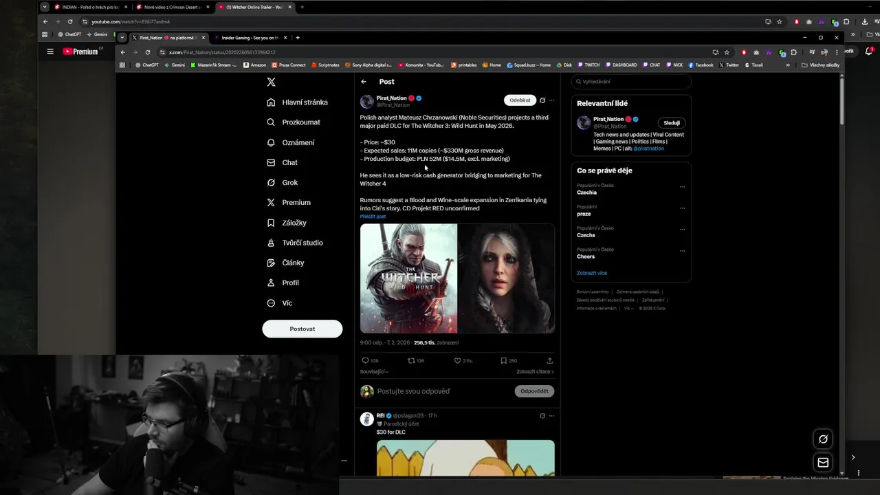Viewport: 880px width, 495px height.
Task: Open more options on Pirat_Nation post
Action: 551,100
